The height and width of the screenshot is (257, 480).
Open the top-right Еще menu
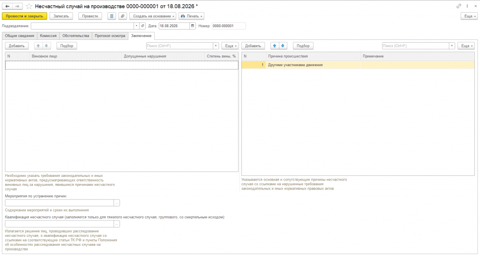469,16
